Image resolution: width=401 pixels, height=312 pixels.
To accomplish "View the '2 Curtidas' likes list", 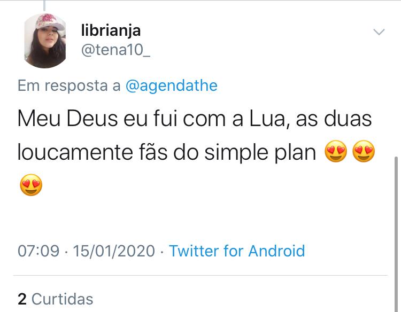I will pyautogui.click(x=56, y=299).
